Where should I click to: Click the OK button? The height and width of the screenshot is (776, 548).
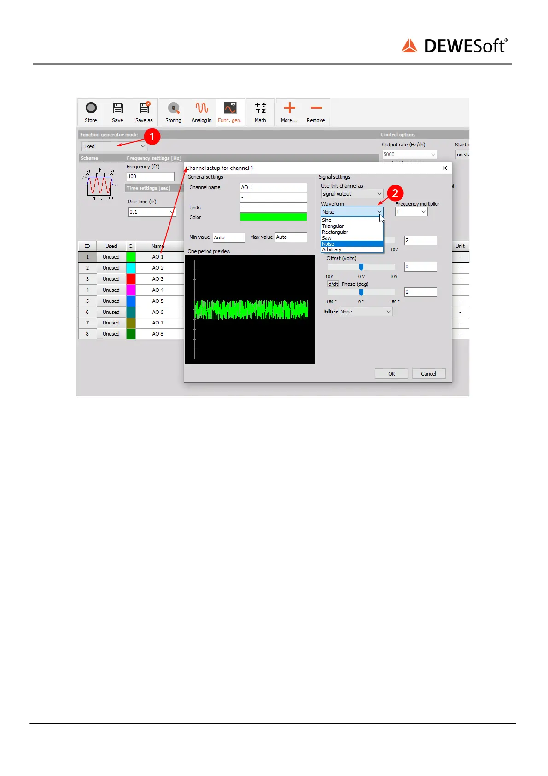coord(391,374)
